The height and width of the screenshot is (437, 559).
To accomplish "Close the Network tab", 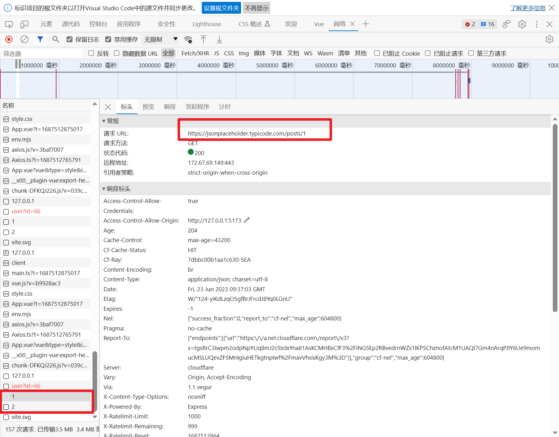I will pyautogui.click(x=353, y=24).
